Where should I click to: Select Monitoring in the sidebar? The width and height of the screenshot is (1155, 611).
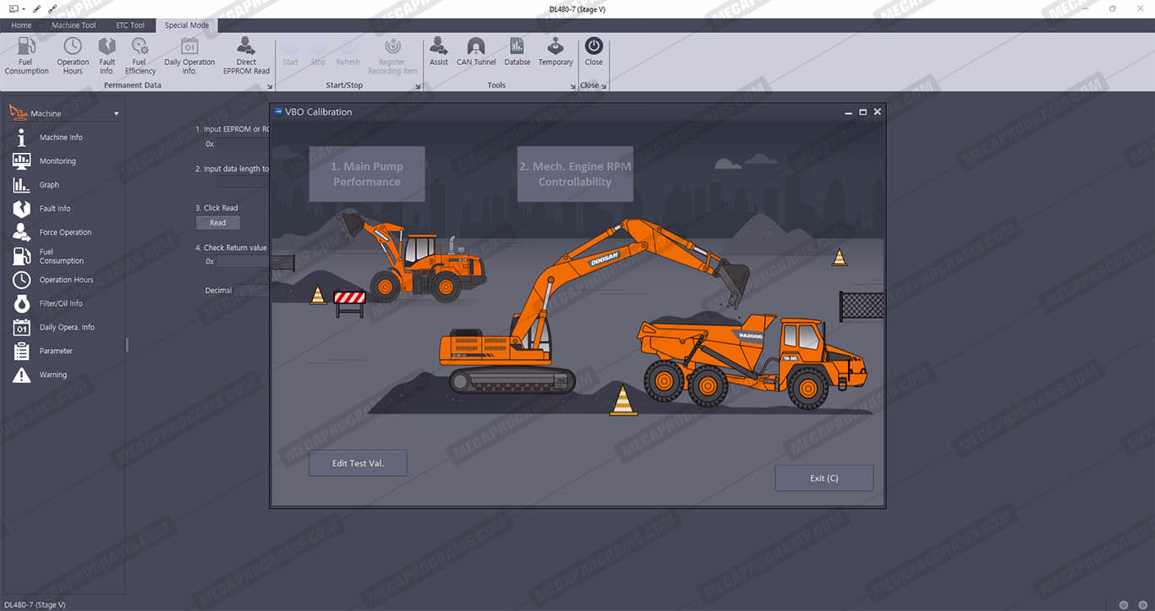[x=57, y=161]
